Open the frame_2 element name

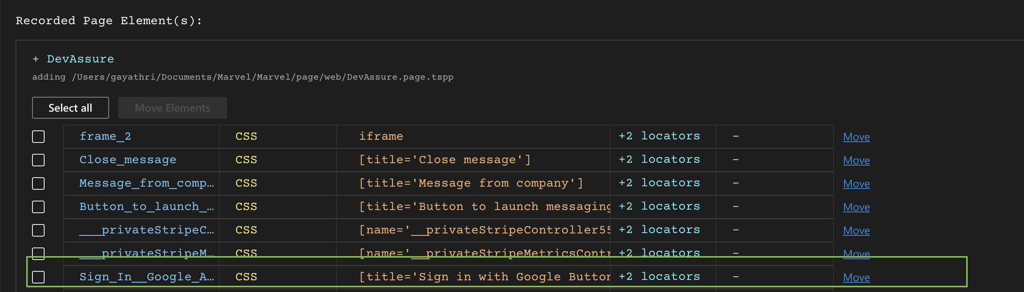(x=106, y=136)
